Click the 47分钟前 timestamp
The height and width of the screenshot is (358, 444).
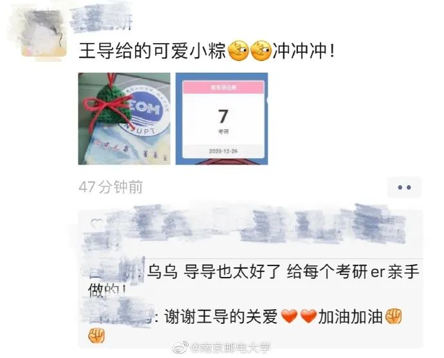pyautogui.click(x=111, y=187)
